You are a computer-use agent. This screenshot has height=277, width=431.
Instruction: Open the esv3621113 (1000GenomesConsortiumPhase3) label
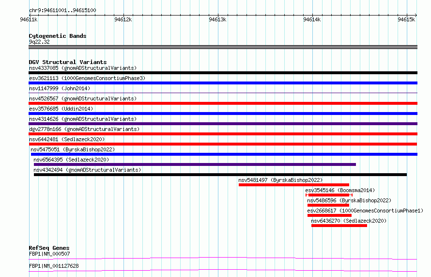(x=87, y=78)
